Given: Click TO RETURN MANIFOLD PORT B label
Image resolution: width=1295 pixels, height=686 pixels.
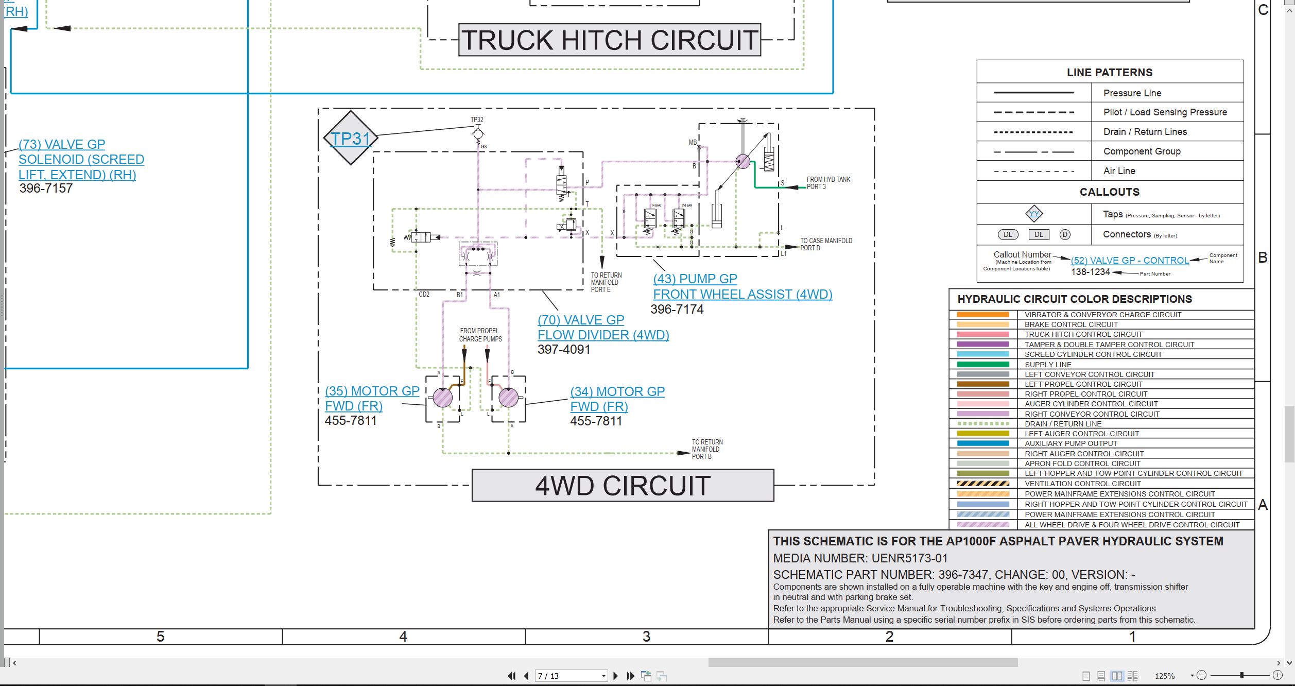Looking at the screenshot, I should pyautogui.click(x=707, y=449).
